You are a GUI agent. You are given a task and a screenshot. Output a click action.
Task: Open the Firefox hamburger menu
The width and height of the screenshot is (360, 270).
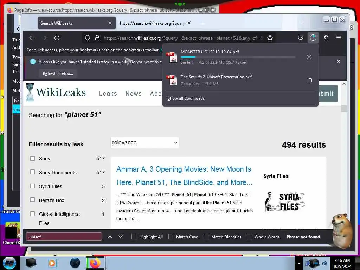pyautogui.click(x=339, y=38)
